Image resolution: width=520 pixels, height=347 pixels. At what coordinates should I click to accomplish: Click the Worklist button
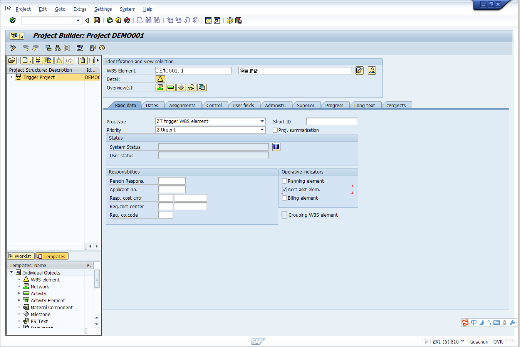pos(20,256)
